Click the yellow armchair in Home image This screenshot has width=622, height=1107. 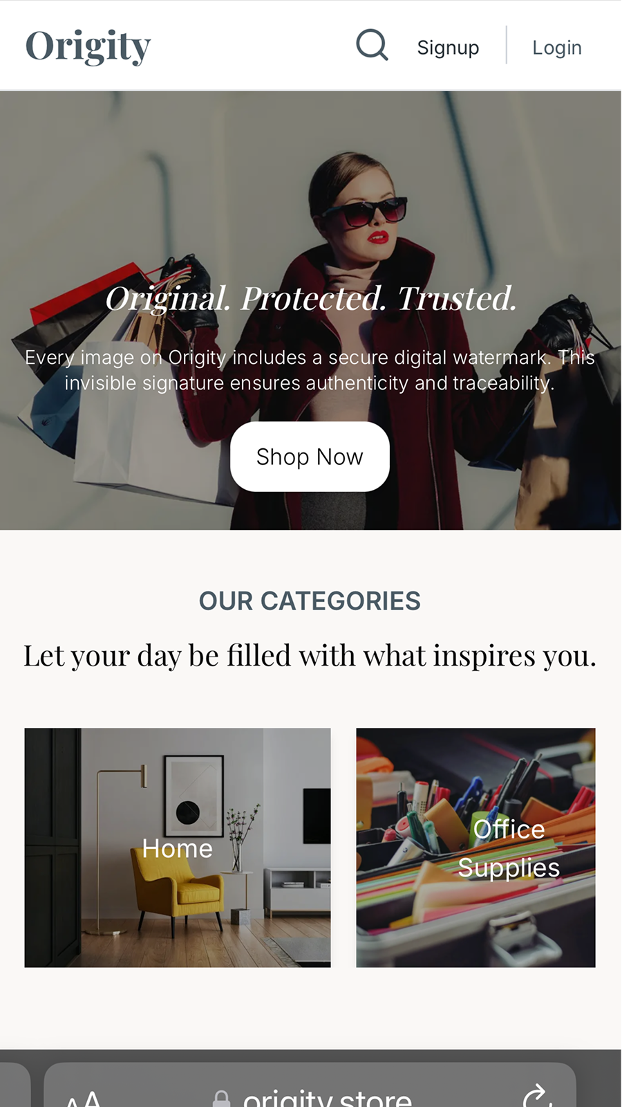(178, 889)
